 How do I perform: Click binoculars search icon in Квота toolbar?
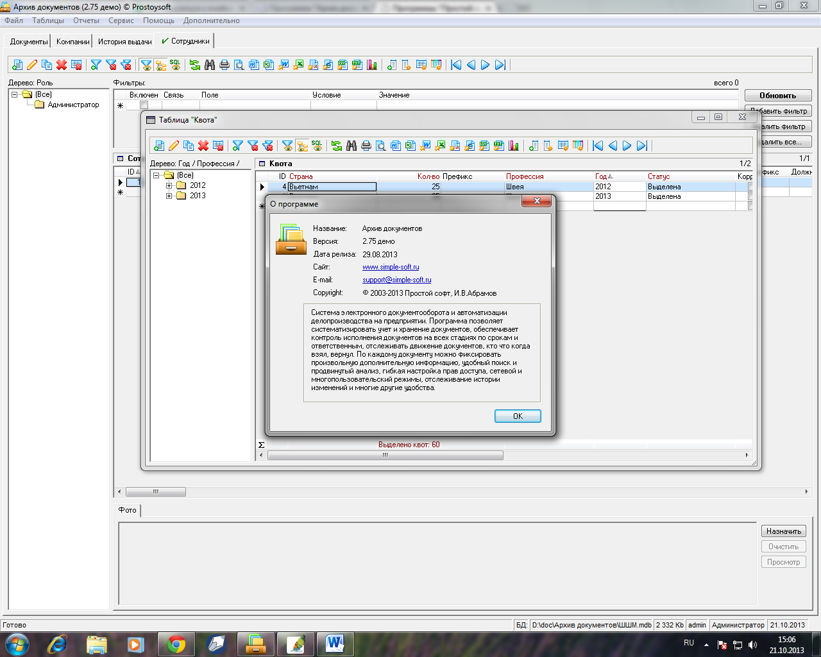[351, 146]
